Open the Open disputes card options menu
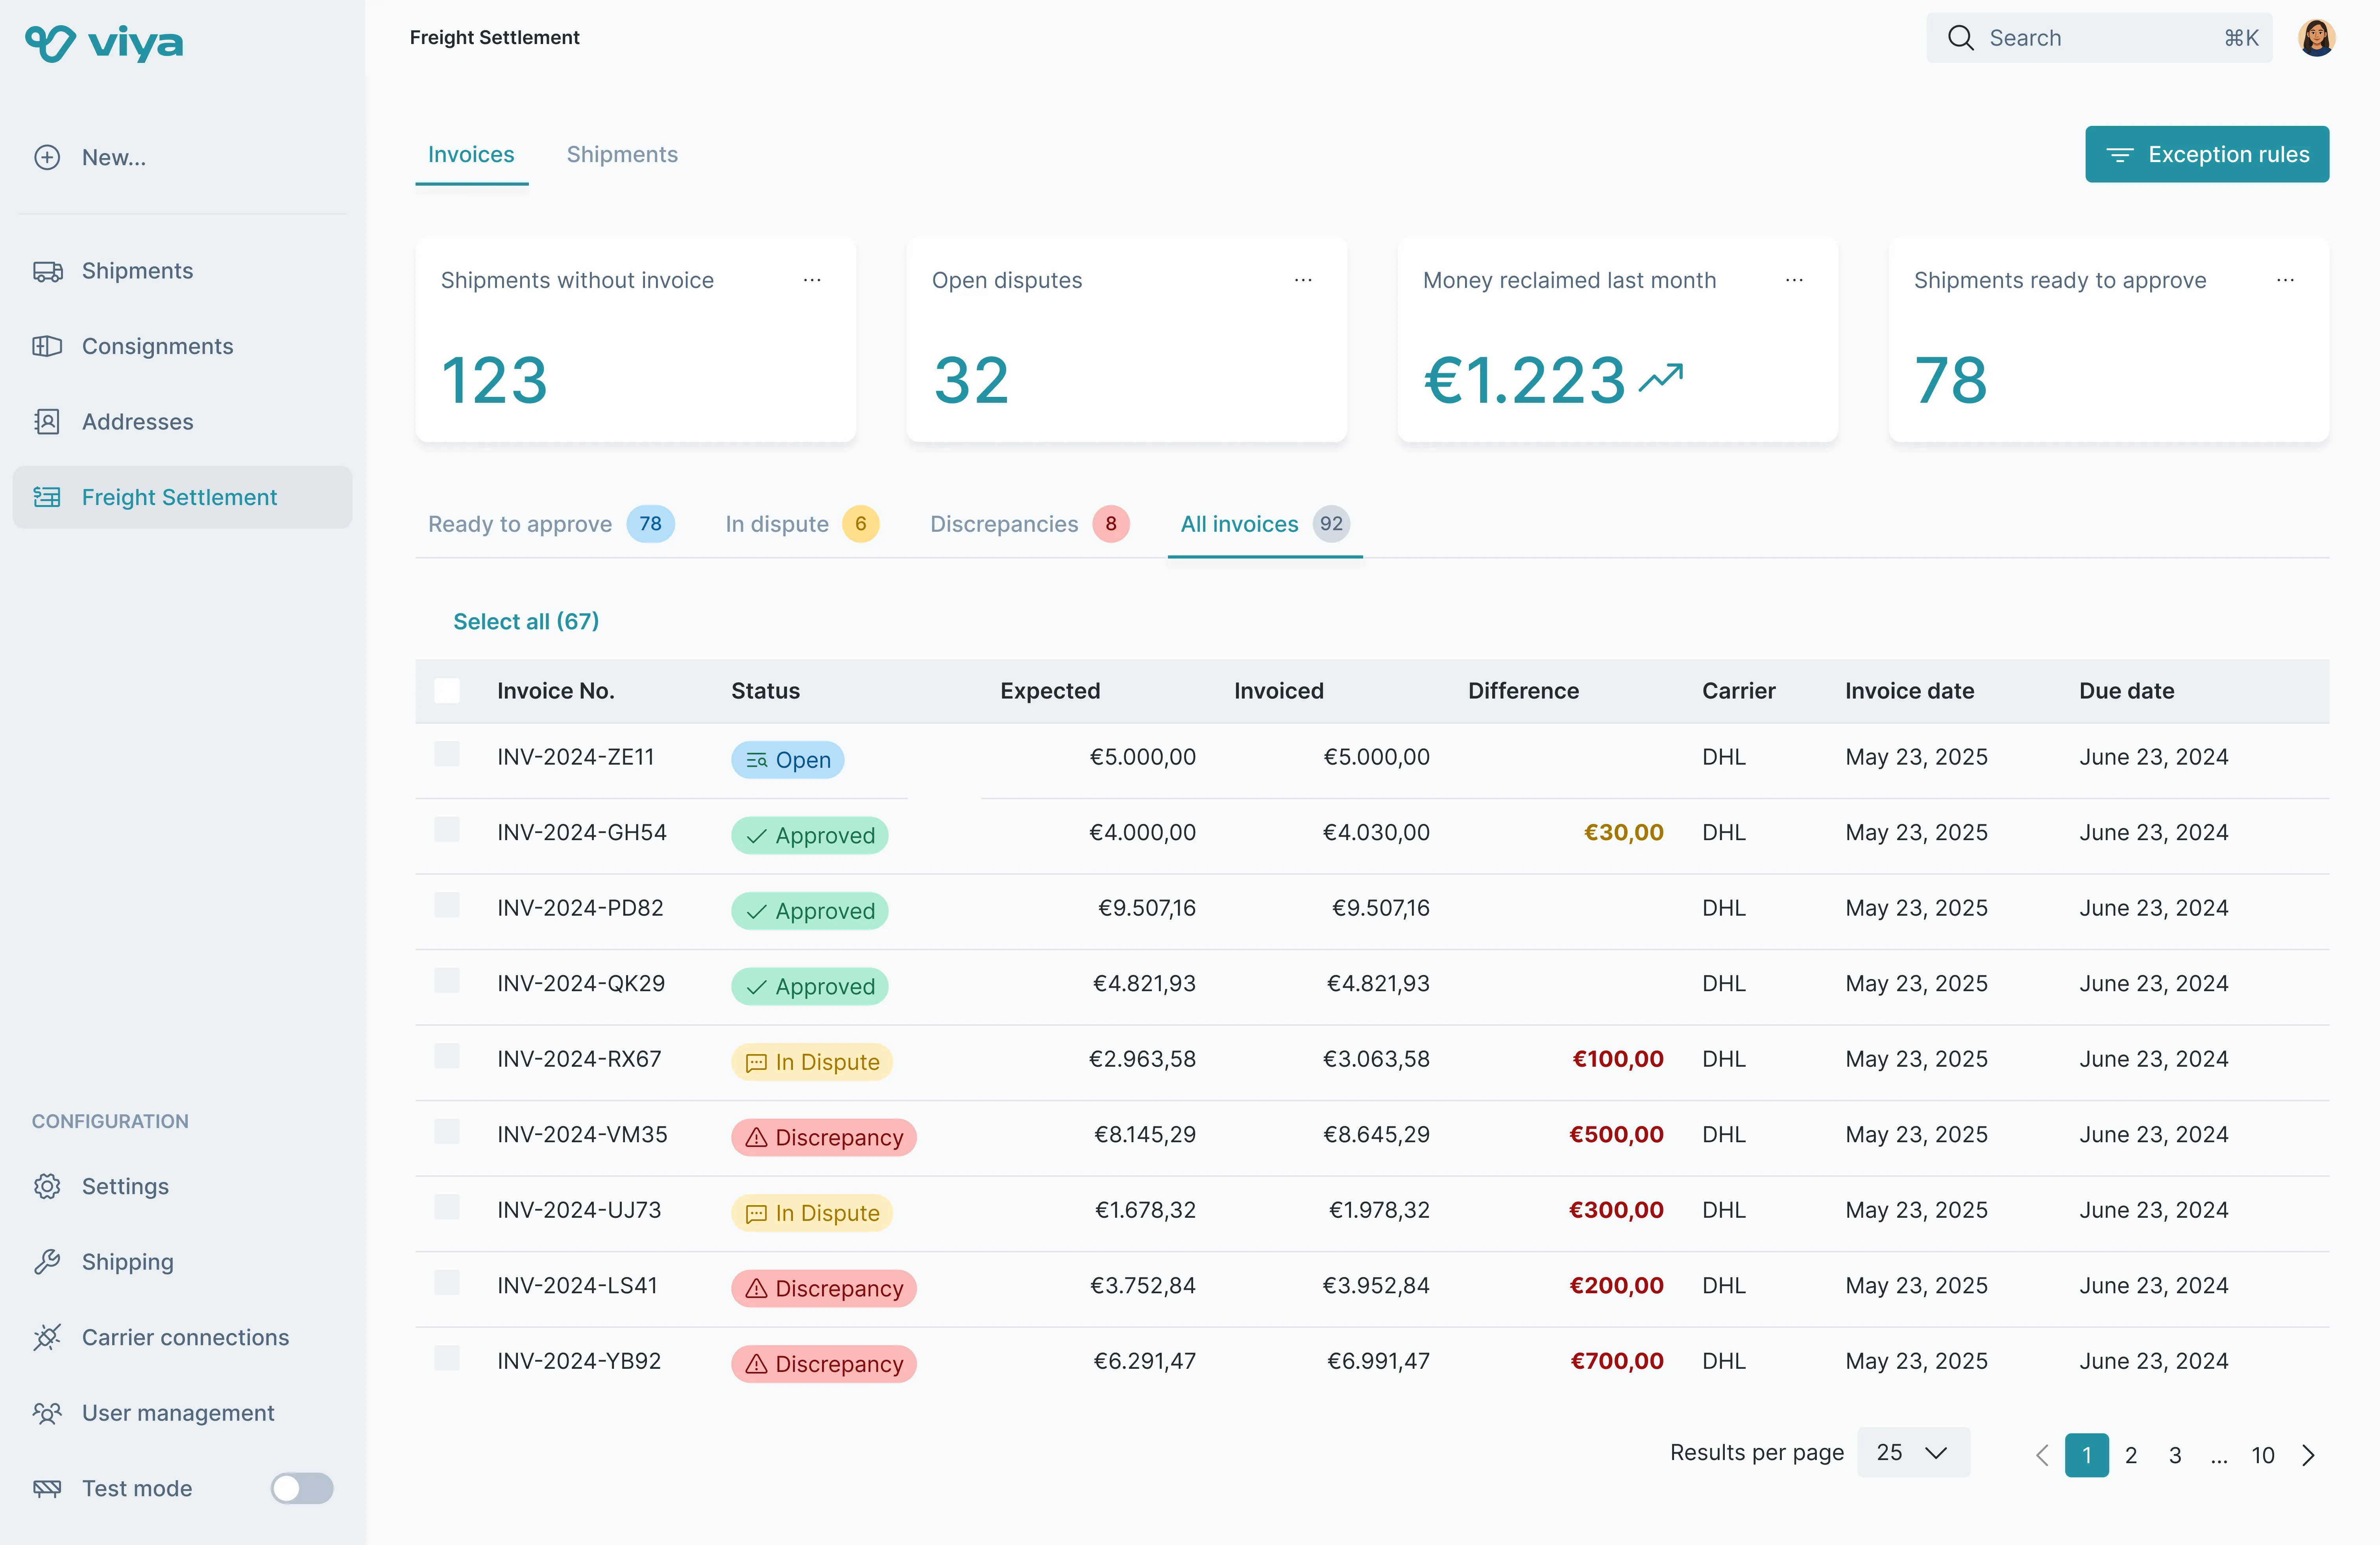The height and width of the screenshot is (1545, 2380). tap(1302, 280)
